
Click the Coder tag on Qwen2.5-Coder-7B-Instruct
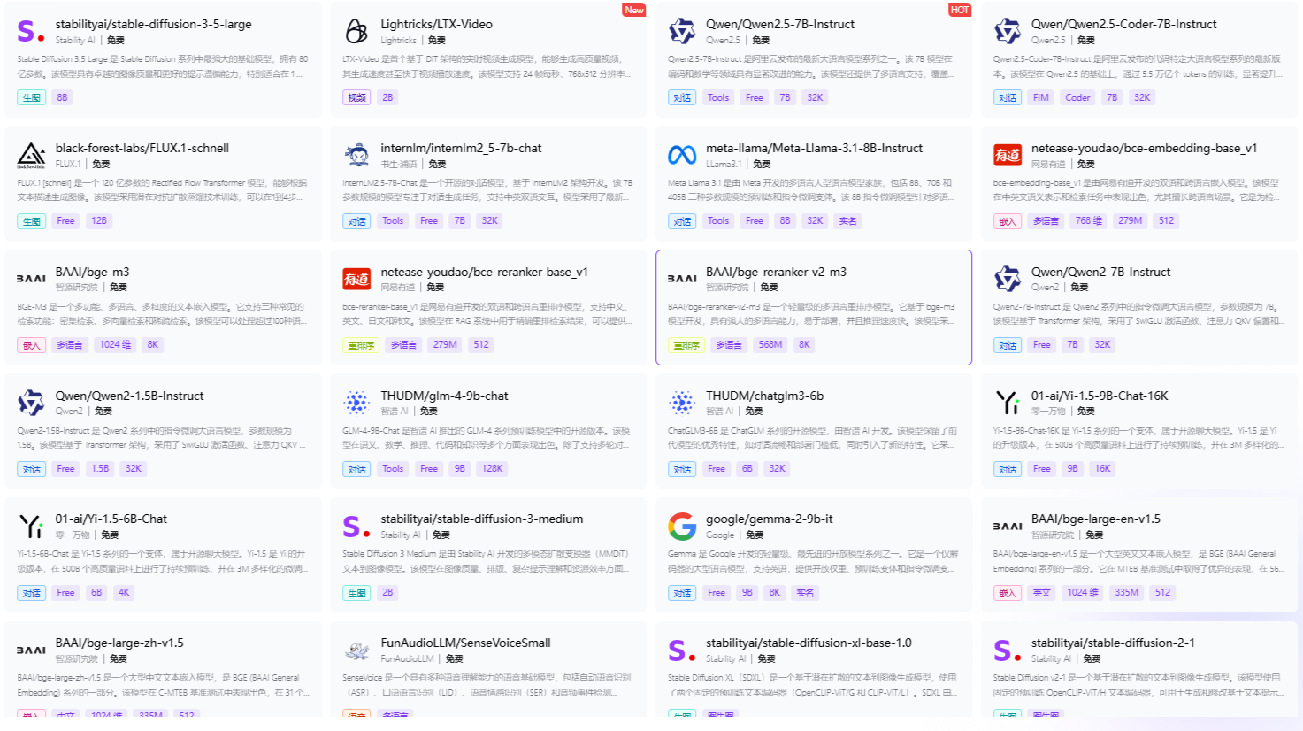click(x=1077, y=97)
